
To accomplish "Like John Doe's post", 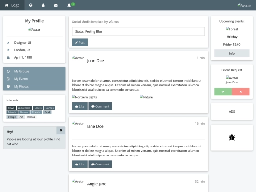I will coord(80,106).
